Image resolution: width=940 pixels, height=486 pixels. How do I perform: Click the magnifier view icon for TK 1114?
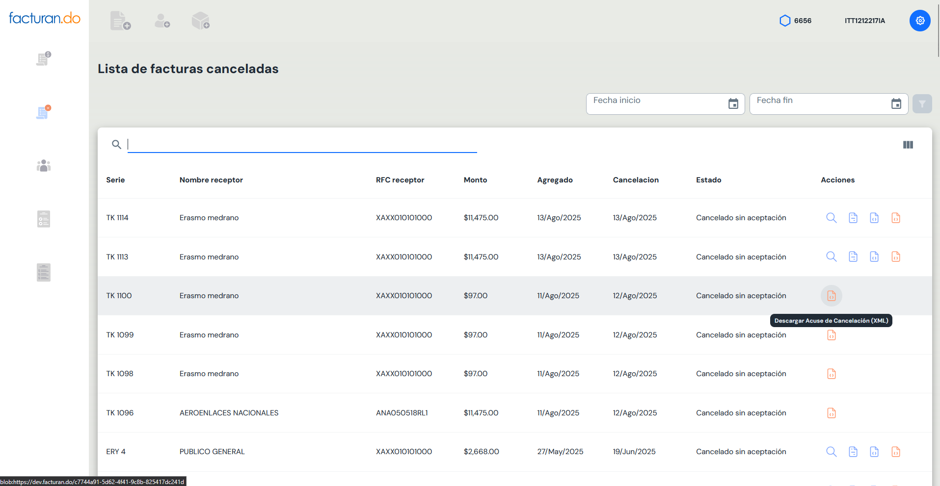pyautogui.click(x=831, y=218)
